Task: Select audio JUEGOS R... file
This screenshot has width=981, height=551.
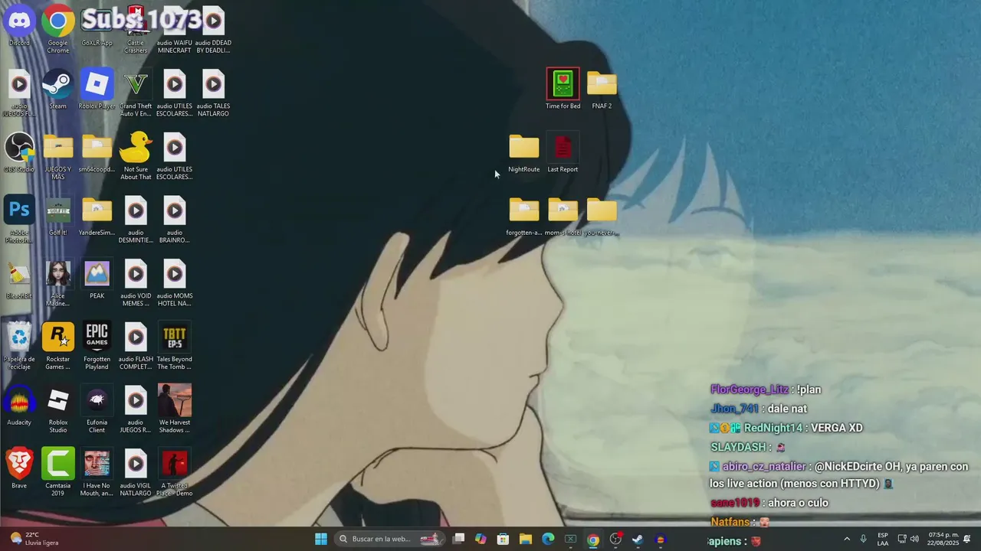Action: click(136, 409)
